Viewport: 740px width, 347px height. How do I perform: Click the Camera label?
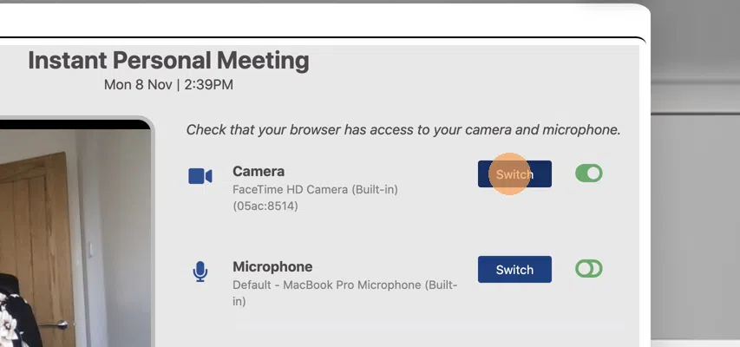(259, 172)
